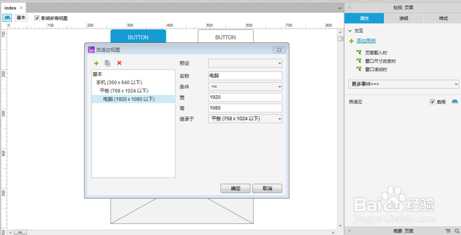Switch to the 属性 tab
This screenshot has height=235, width=461.
[x=364, y=18]
